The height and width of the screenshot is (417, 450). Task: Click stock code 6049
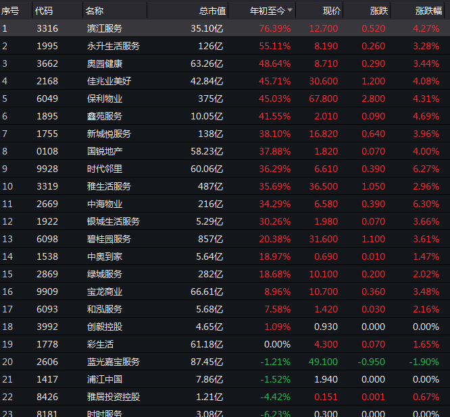point(47,99)
